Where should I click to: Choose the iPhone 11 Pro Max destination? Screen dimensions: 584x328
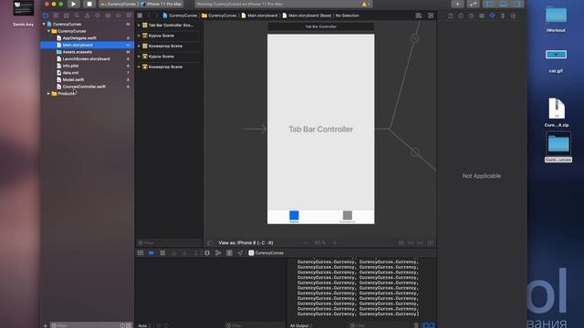point(162,4)
